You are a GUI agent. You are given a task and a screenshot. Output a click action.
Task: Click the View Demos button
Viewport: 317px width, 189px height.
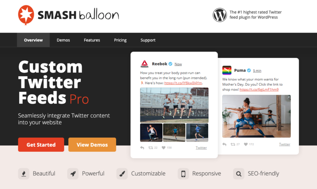click(92, 145)
